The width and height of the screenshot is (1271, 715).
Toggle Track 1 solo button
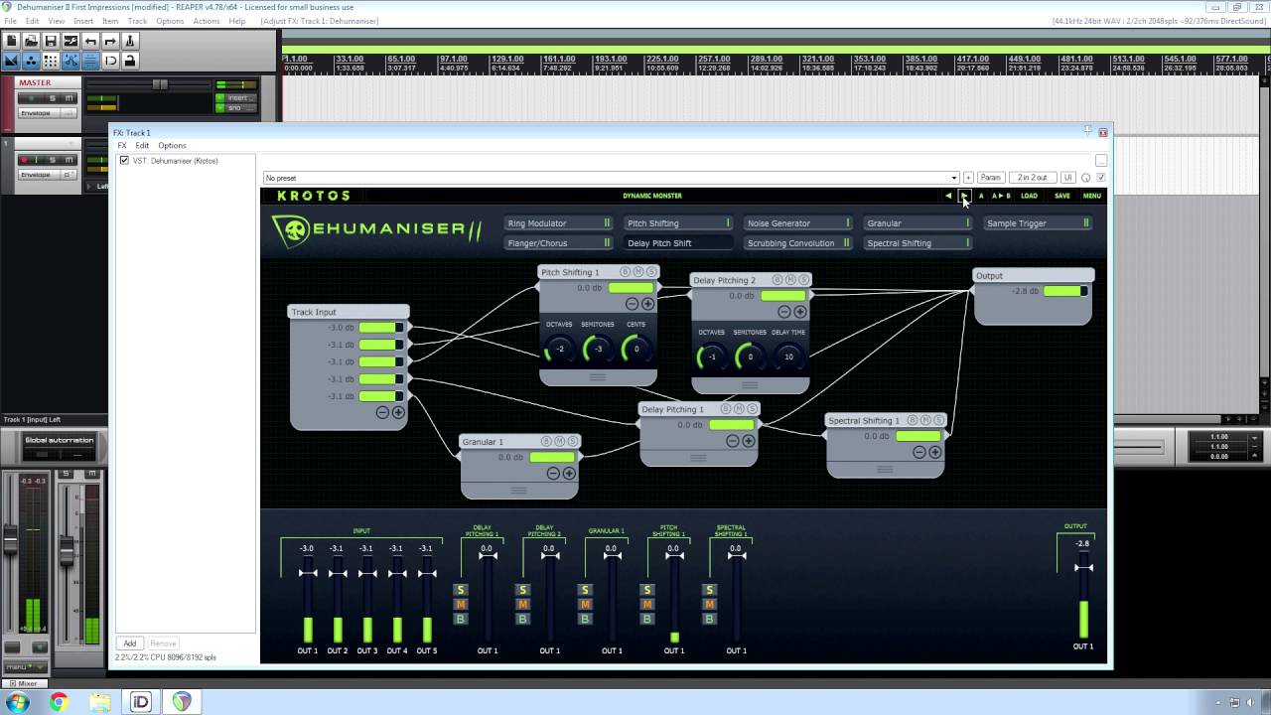(x=55, y=160)
